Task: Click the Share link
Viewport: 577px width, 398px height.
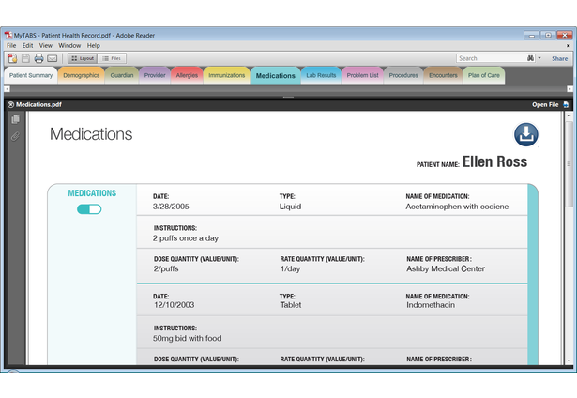Action: [559, 58]
